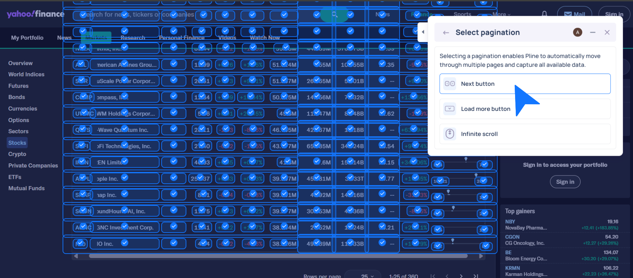Viewport: 633px width, 278px height.
Task: Select World Indices in sidebar
Action: 26,75
